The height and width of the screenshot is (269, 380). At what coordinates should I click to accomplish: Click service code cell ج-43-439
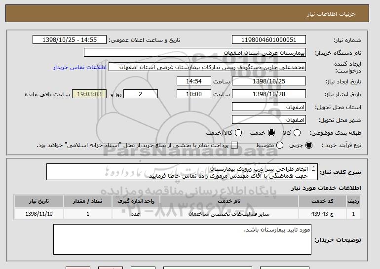pyautogui.click(x=322, y=214)
